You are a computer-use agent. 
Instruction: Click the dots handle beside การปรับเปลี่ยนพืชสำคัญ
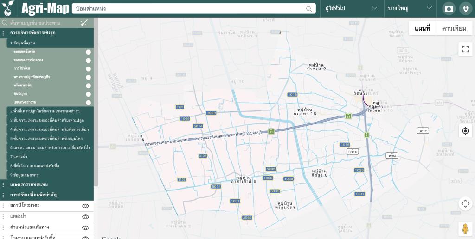(3, 195)
